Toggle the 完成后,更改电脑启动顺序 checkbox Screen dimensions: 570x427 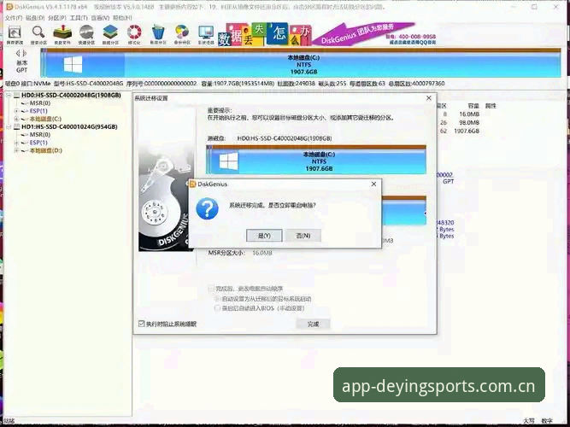(x=210, y=289)
